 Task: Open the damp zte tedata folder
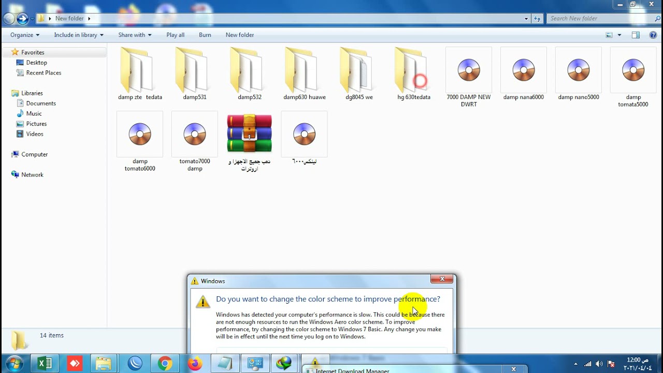click(x=140, y=74)
